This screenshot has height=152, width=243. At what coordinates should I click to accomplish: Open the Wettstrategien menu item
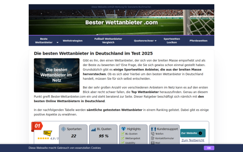[72, 41]
